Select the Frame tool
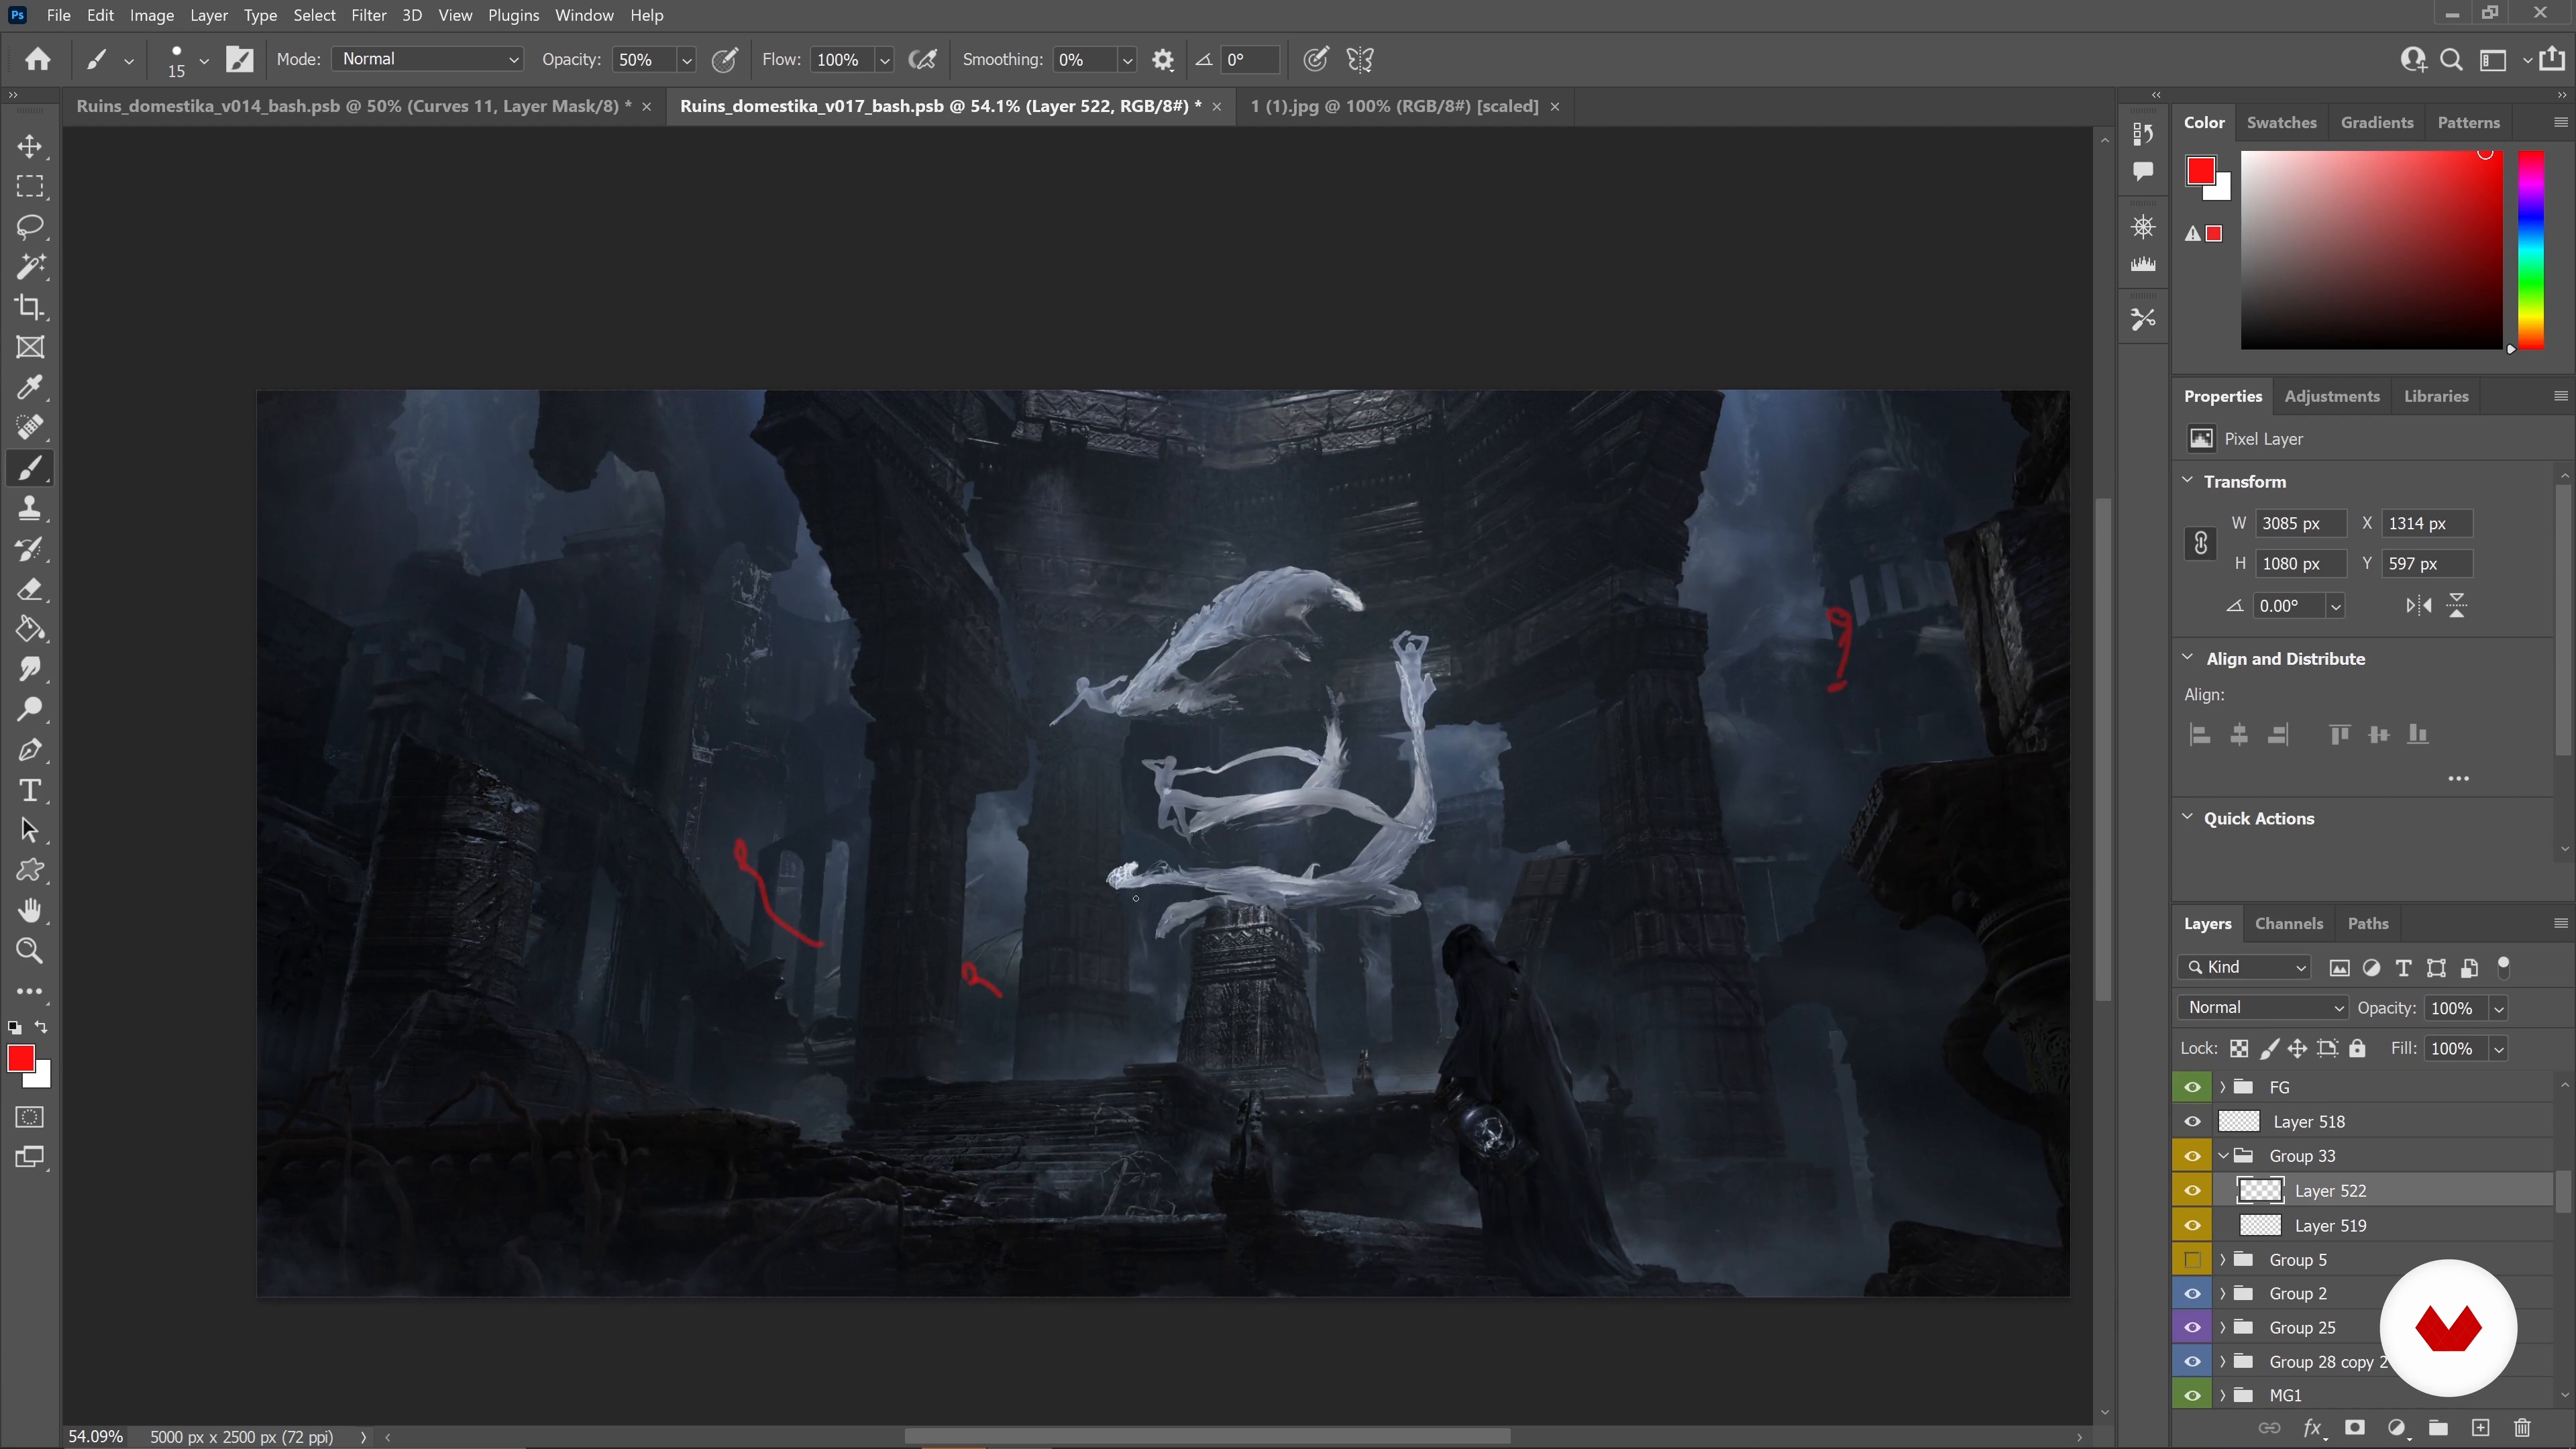Screen dimensions: 2576x1449 pyautogui.click(x=30, y=347)
